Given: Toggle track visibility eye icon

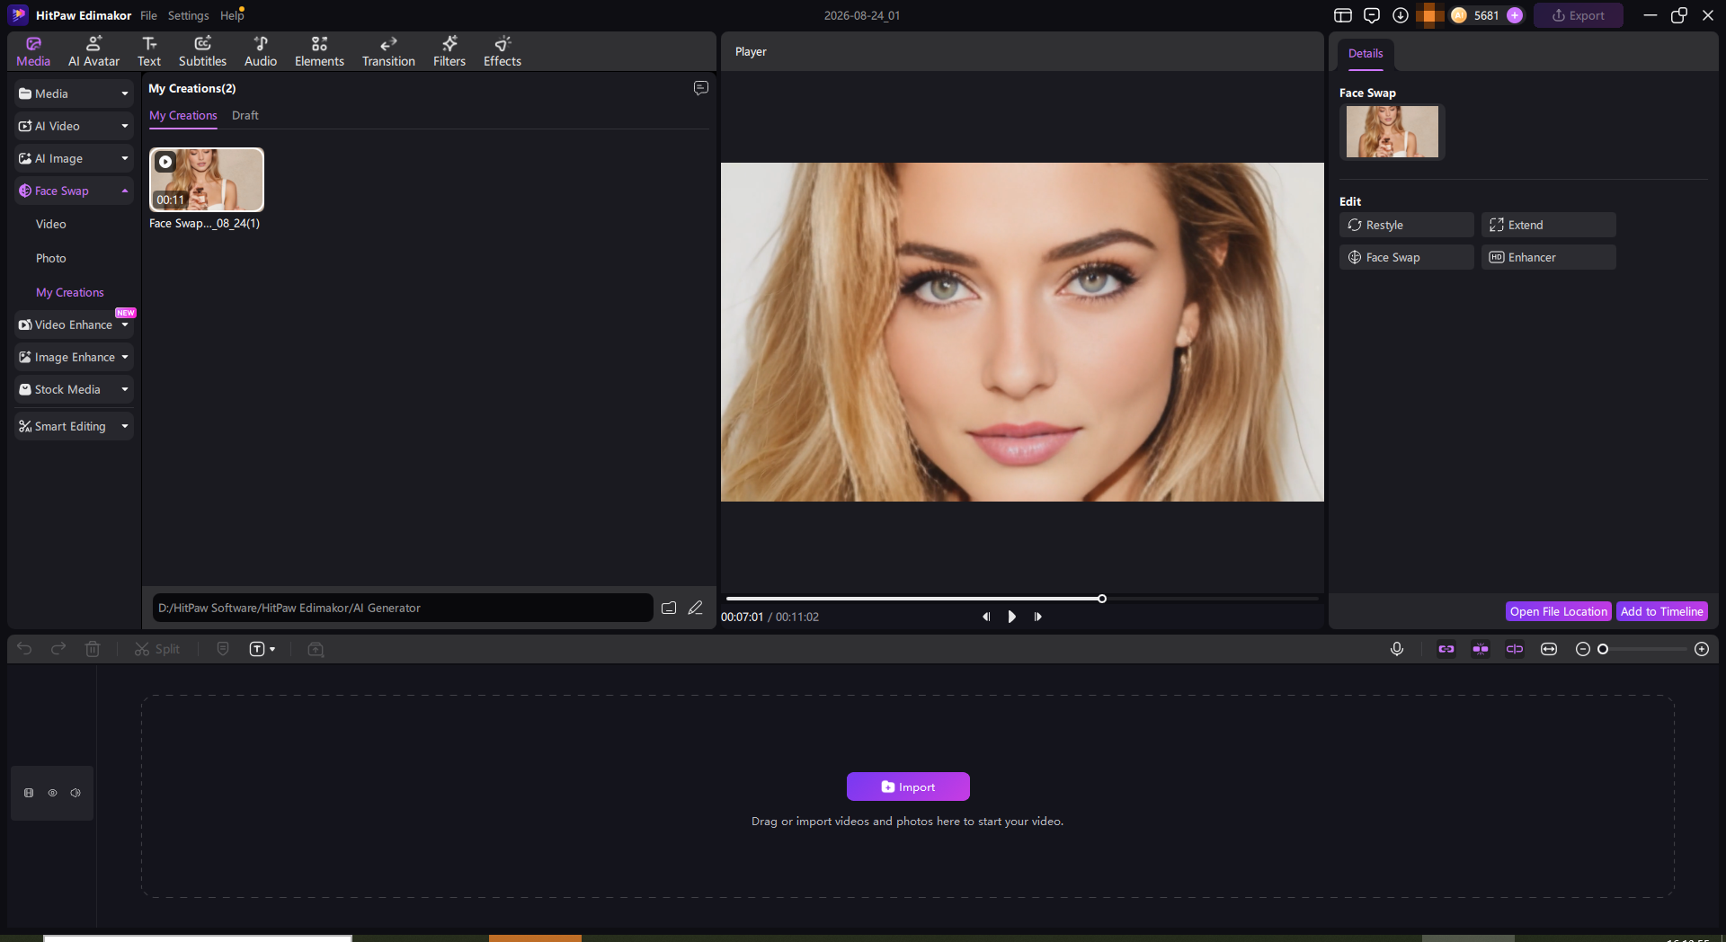Looking at the screenshot, I should pos(52,793).
